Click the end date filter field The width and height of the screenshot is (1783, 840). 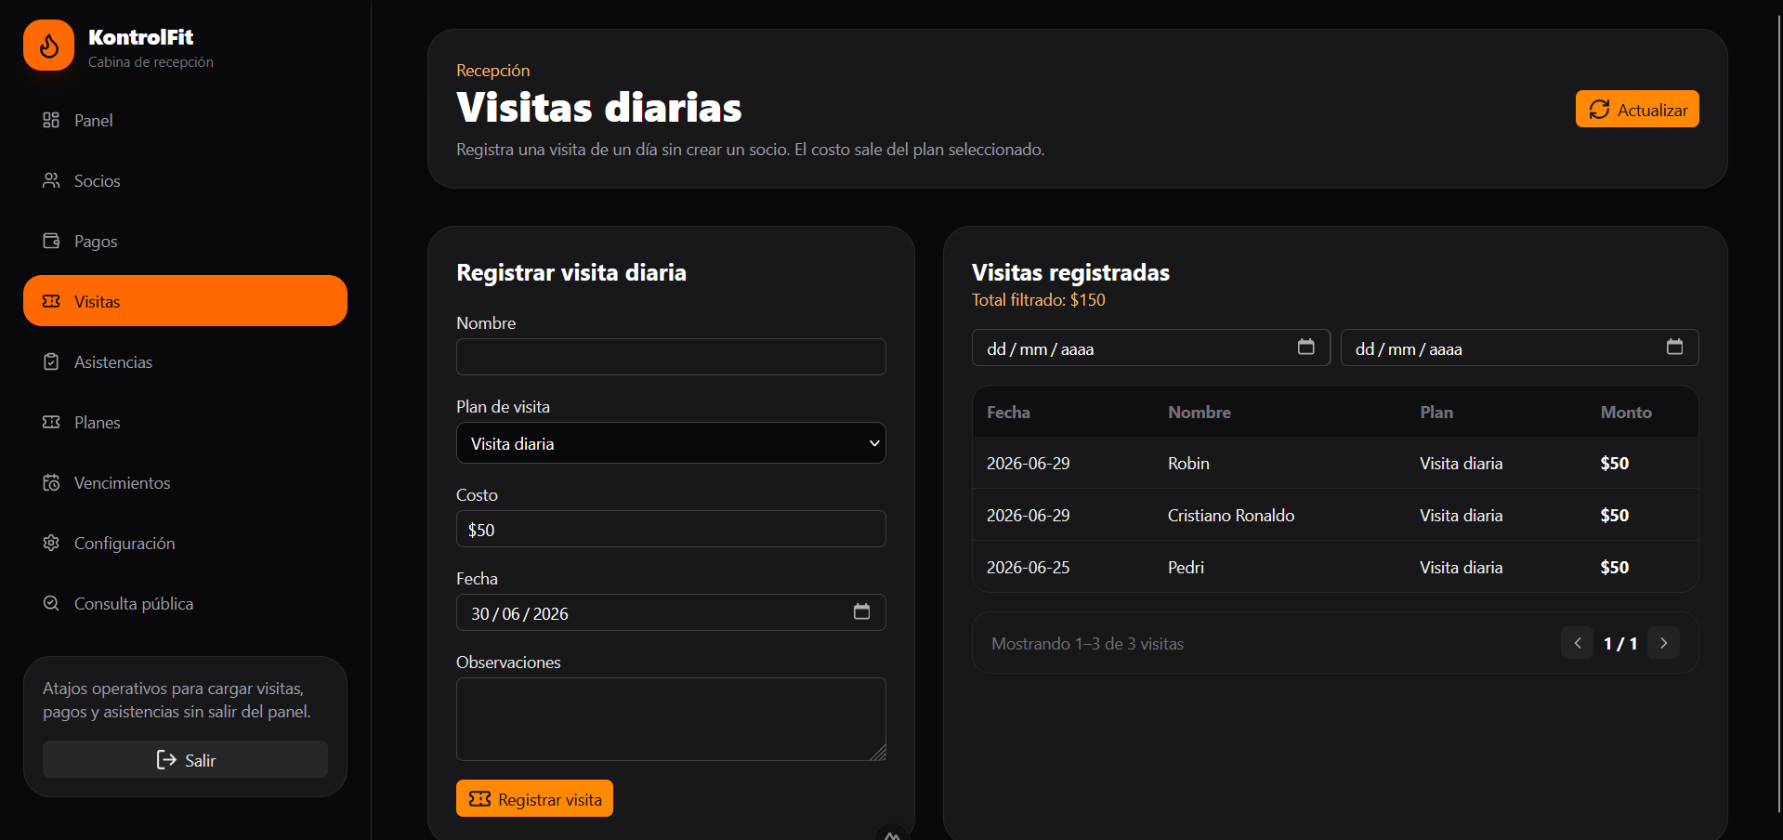coord(1519,348)
